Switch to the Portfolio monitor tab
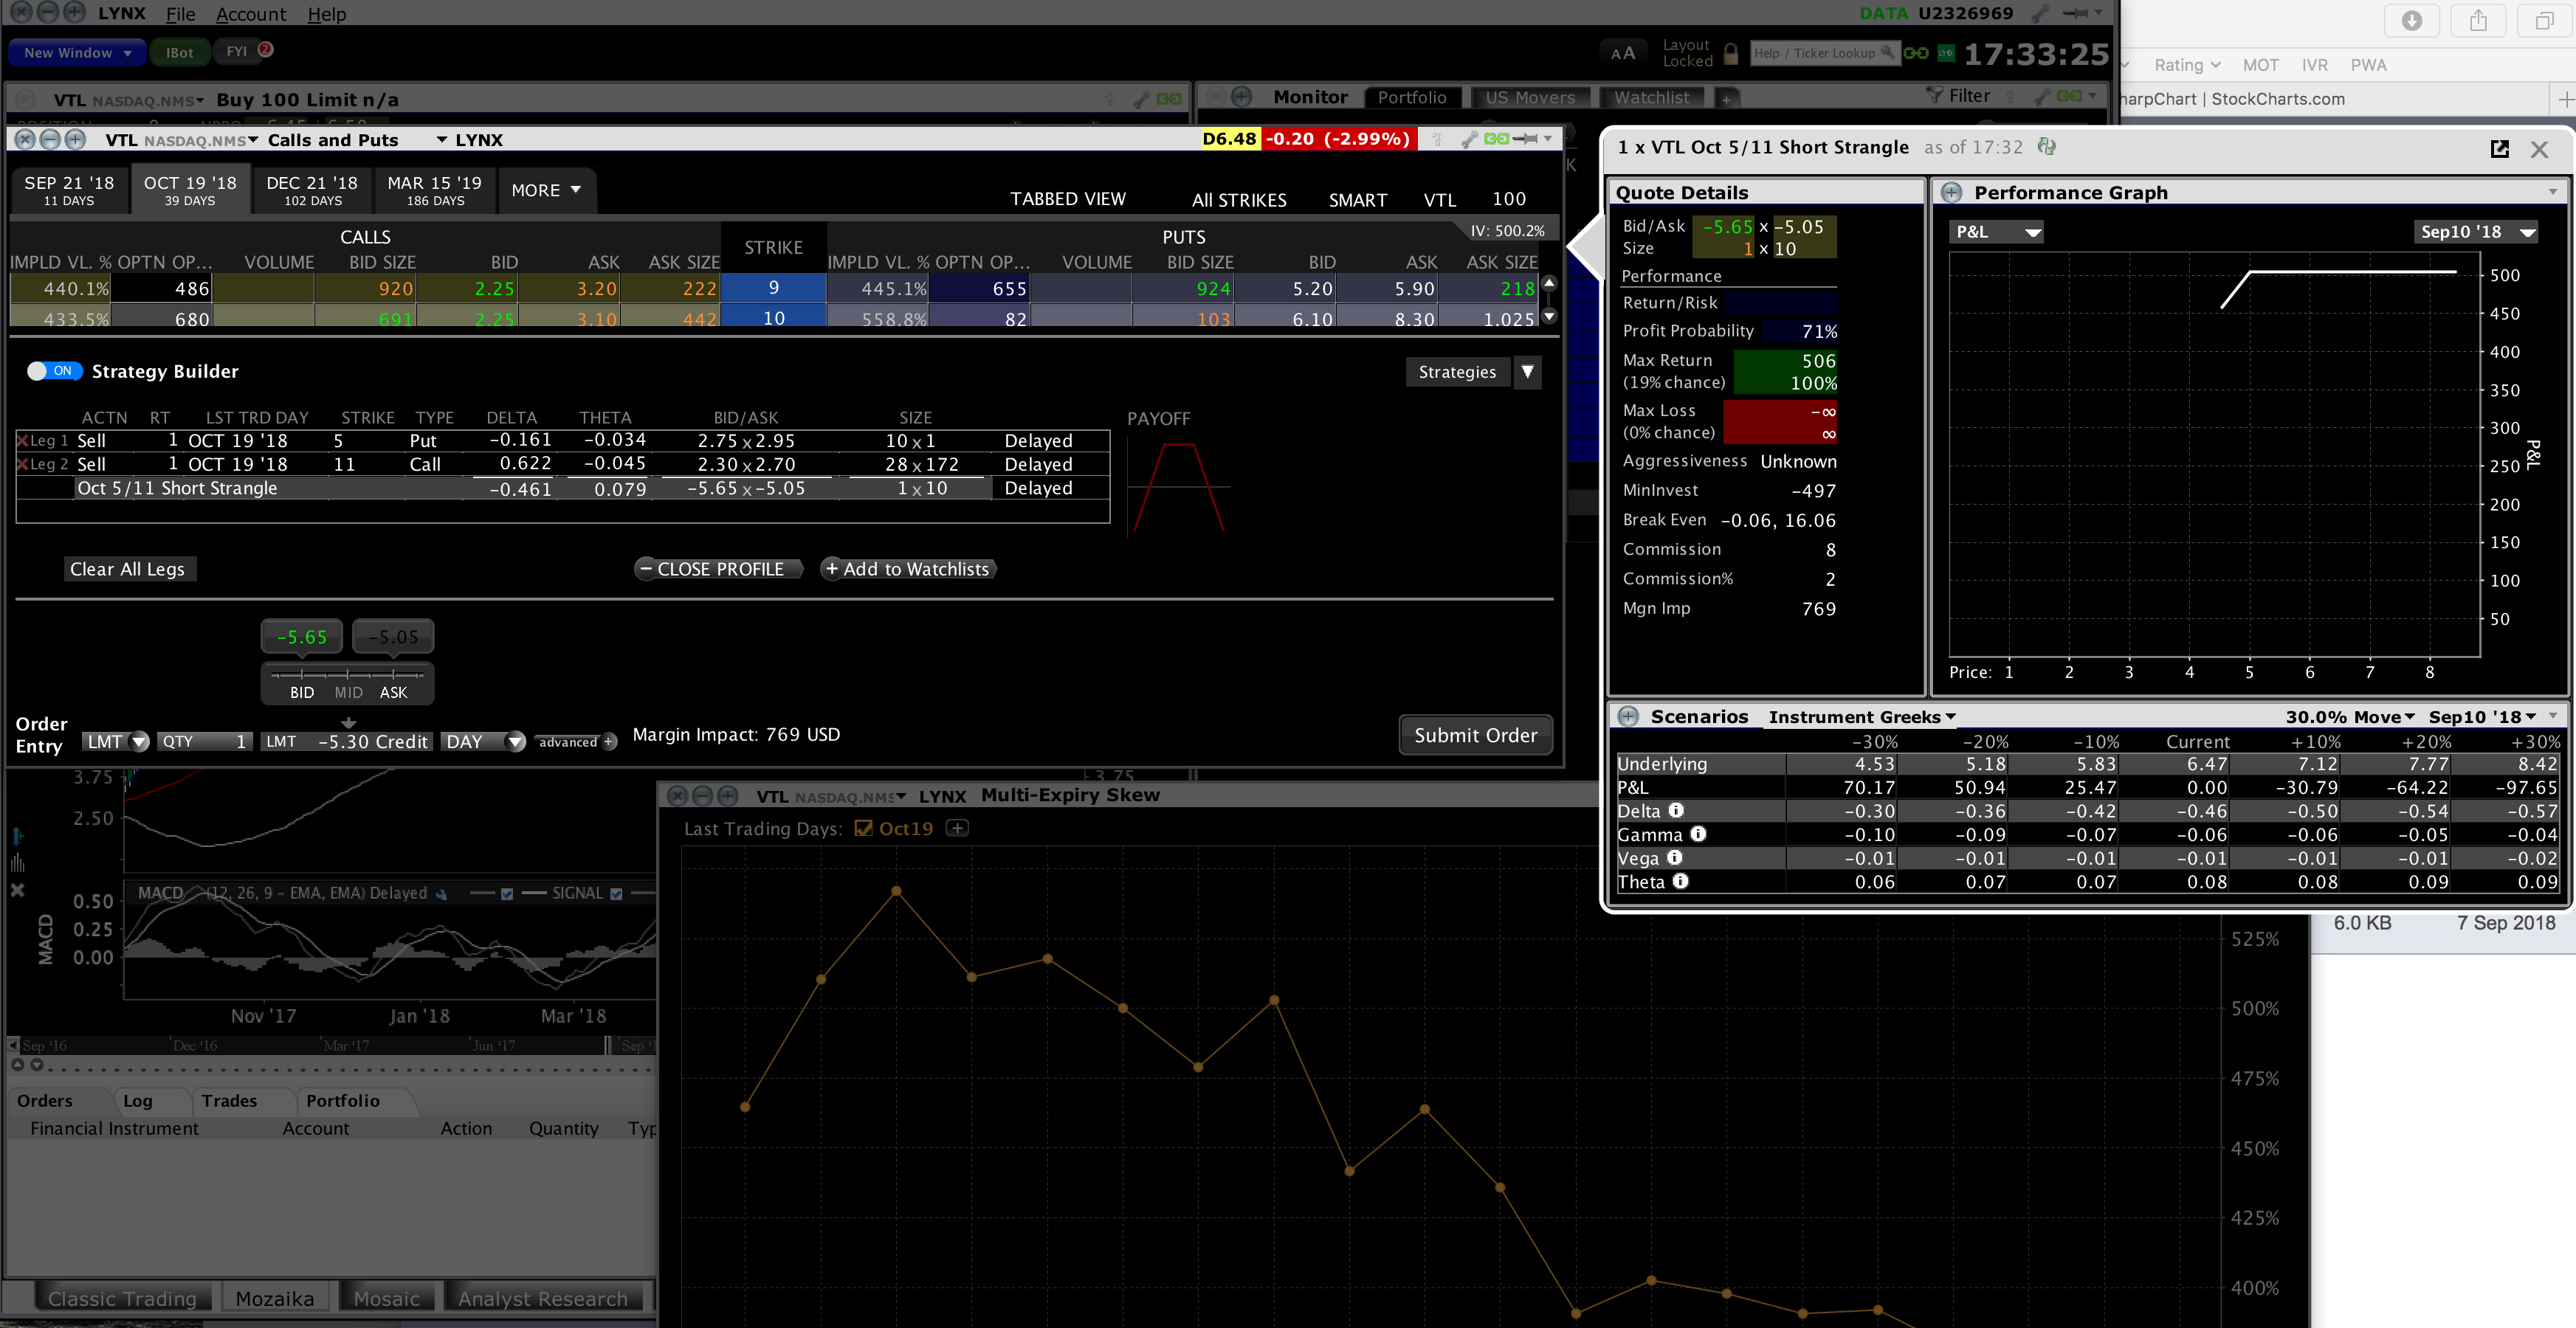Viewport: 2576px width, 1328px height. pyautogui.click(x=1411, y=98)
